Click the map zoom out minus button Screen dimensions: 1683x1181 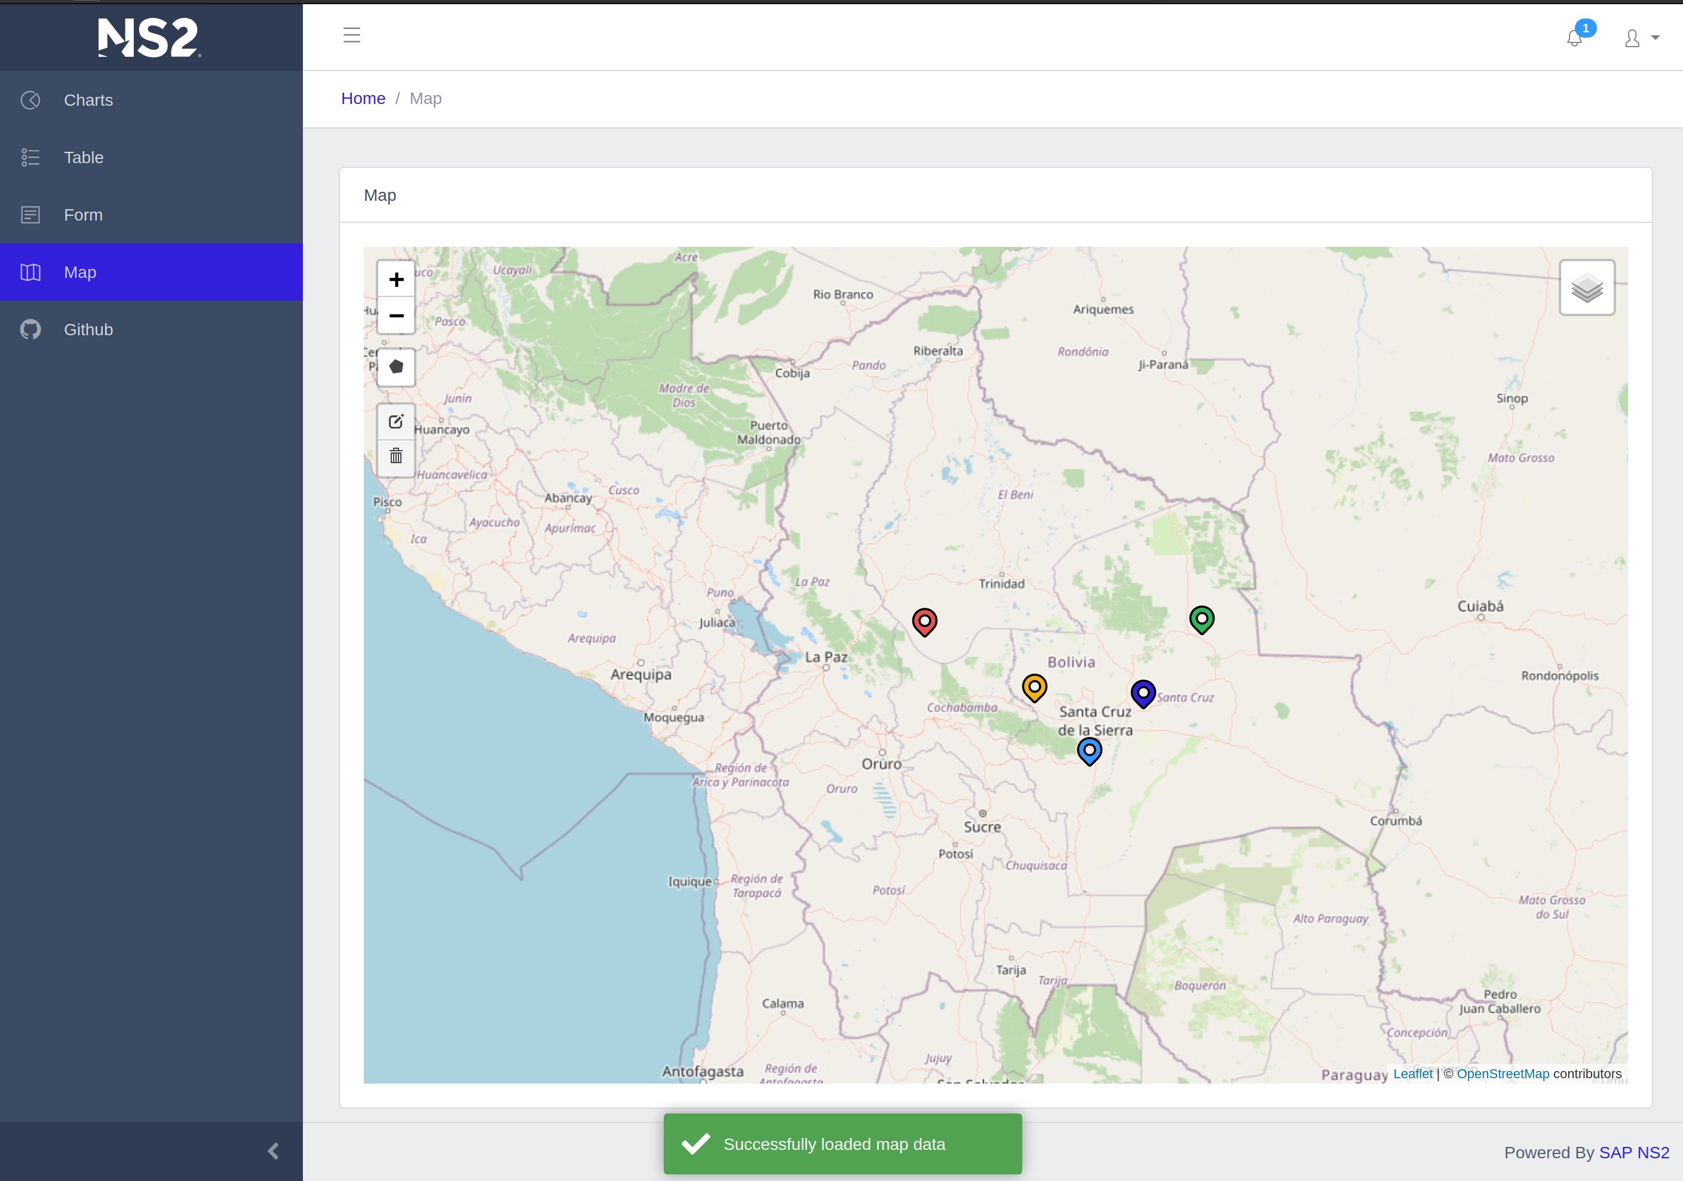pyautogui.click(x=396, y=315)
